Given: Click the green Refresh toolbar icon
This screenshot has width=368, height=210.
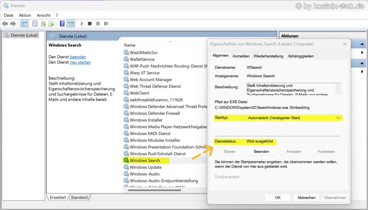Looking at the screenshot, I should point(43,24).
